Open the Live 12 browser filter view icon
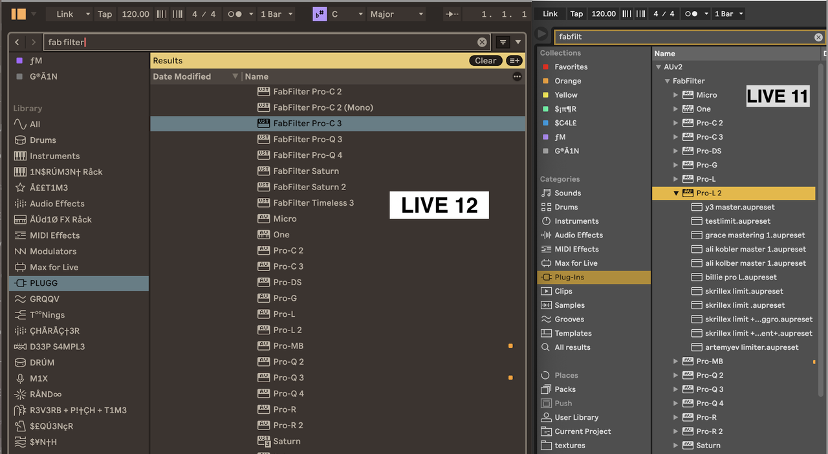This screenshot has width=828, height=454. coord(503,42)
